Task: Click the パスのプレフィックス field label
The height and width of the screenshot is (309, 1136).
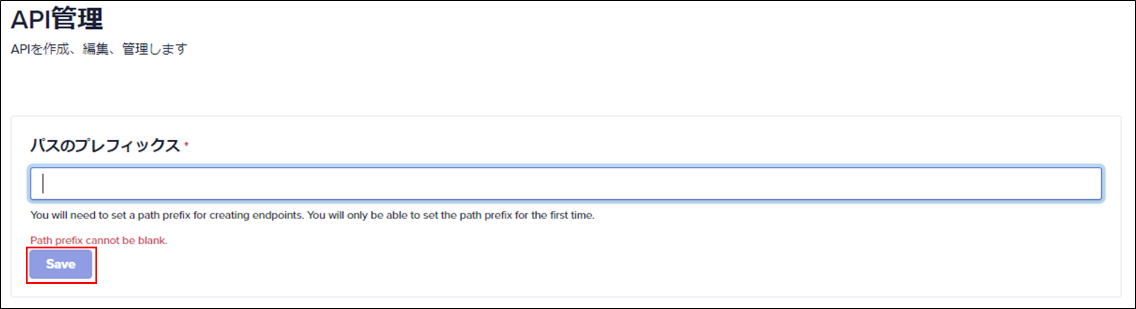Action: [x=106, y=146]
